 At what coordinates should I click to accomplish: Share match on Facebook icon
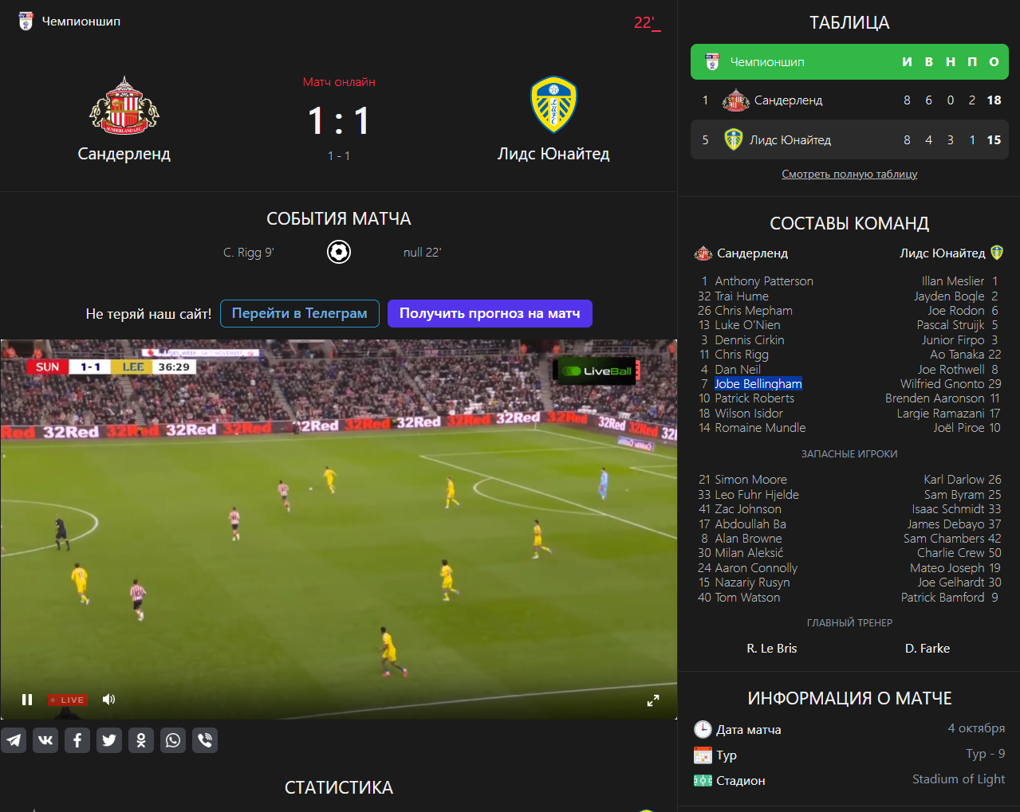tap(77, 740)
